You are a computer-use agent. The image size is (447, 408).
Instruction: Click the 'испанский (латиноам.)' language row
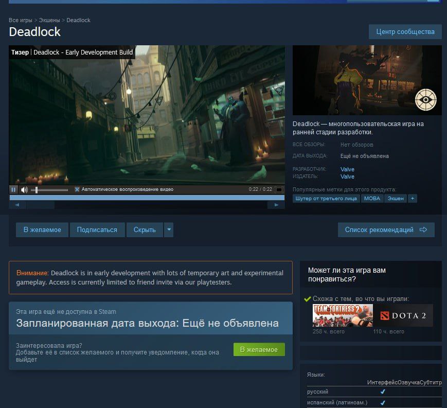pos(374,402)
